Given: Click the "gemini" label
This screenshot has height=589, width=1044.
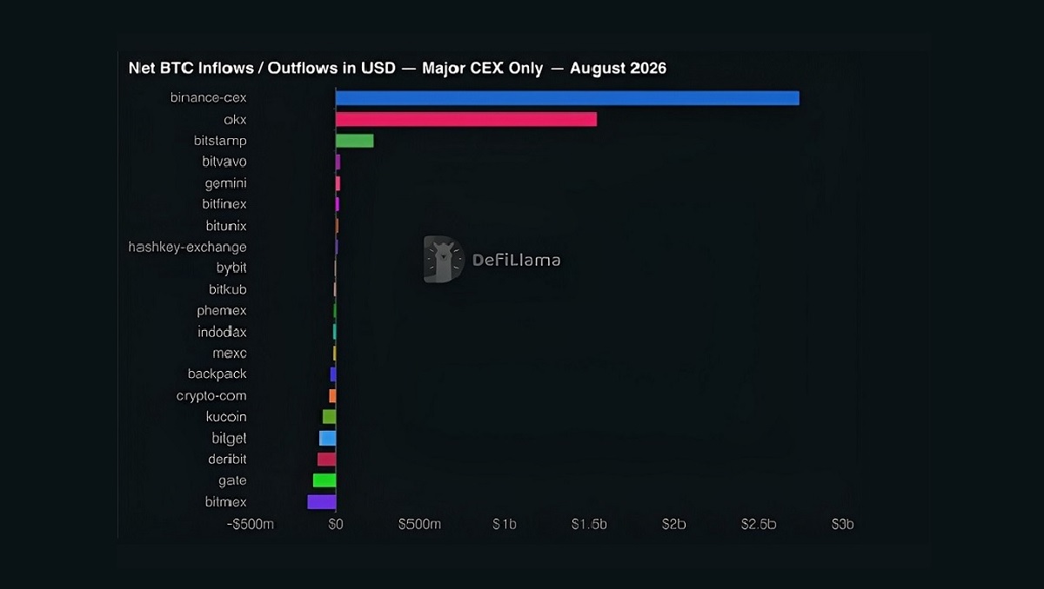Looking at the screenshot, I should pyautogui.click(x=225, y=183).
